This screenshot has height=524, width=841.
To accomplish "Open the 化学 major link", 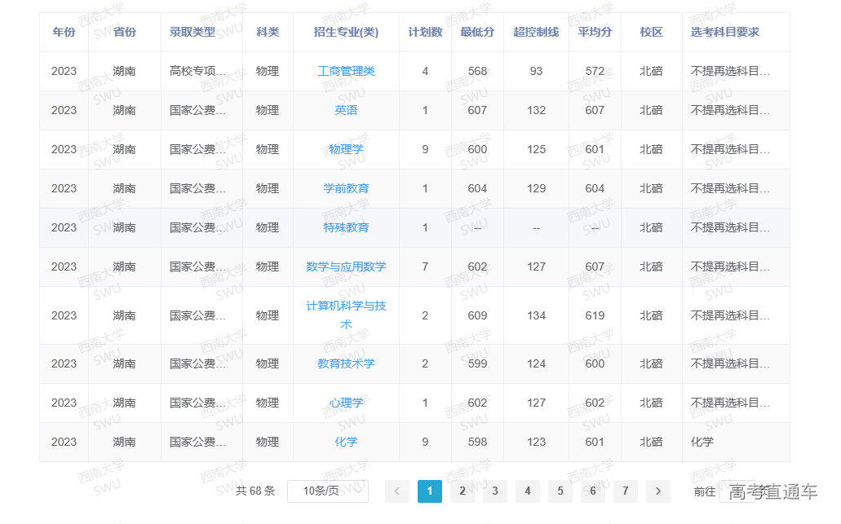I will (346, 442).
